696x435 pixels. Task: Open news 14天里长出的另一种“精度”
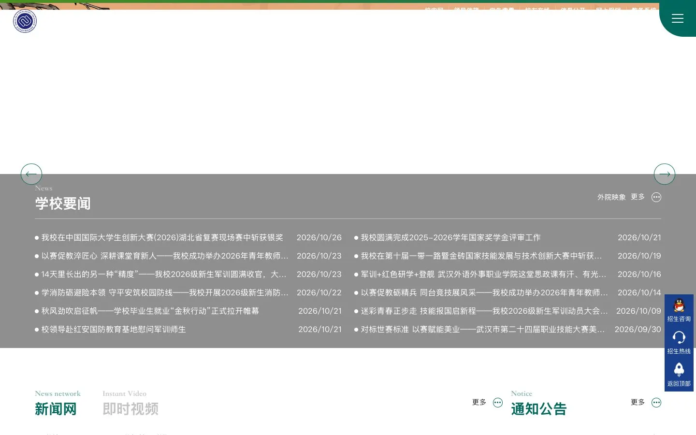pos(164,275)
